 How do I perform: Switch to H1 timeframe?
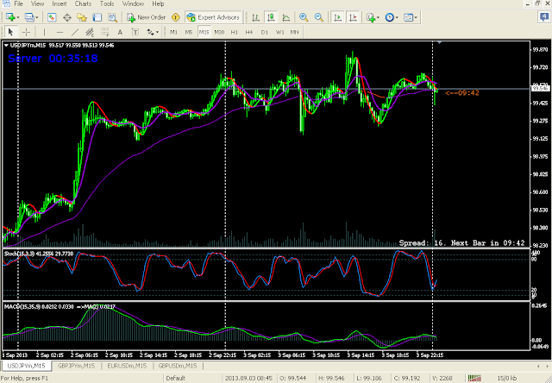click(234, 32)
